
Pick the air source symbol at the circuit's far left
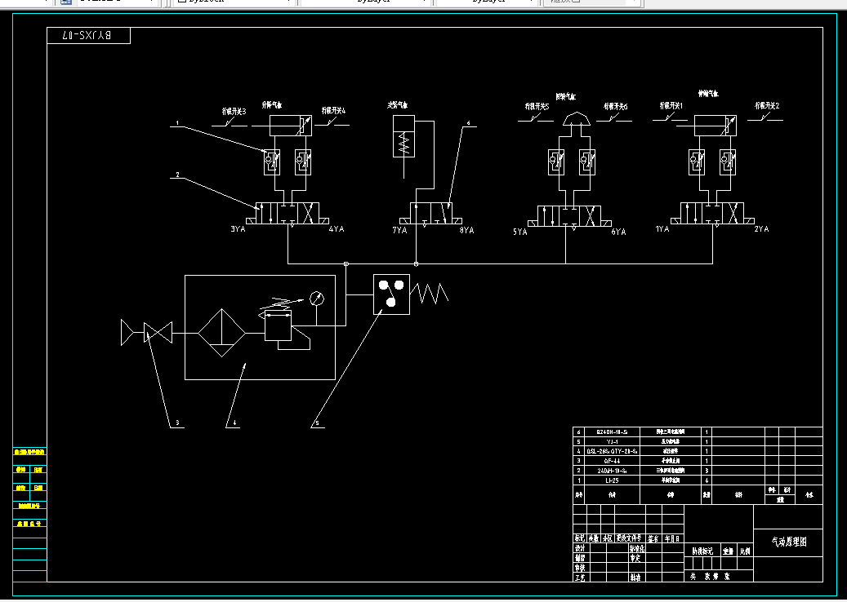pos(127,332)
